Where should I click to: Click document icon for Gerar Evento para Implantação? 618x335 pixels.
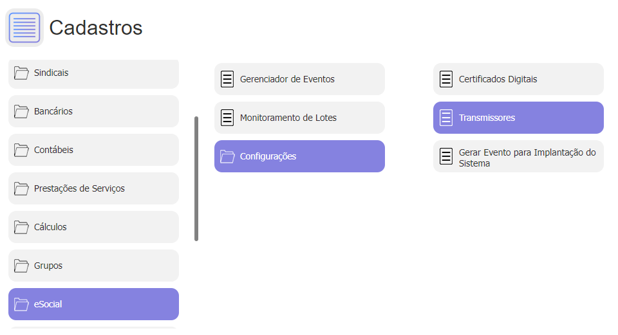tap(446, 156)
